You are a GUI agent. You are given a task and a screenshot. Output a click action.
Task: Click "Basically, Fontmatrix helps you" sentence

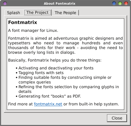(55, 60)
